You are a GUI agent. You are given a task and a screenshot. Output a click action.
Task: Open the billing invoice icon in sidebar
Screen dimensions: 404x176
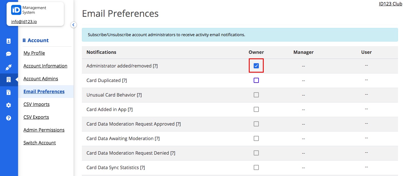point(9,92)
